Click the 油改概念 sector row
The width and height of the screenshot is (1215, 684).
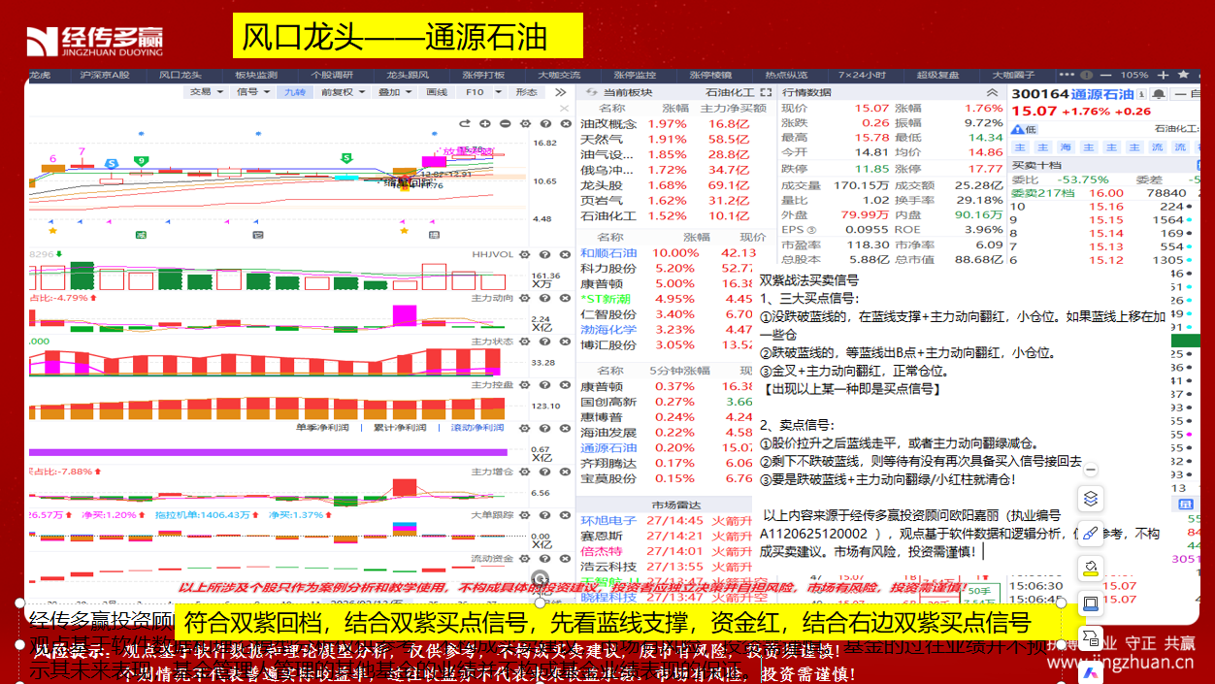(x=608, y=124)
